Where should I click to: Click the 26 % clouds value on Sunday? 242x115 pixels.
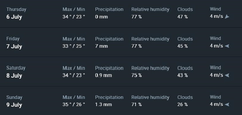183,105
